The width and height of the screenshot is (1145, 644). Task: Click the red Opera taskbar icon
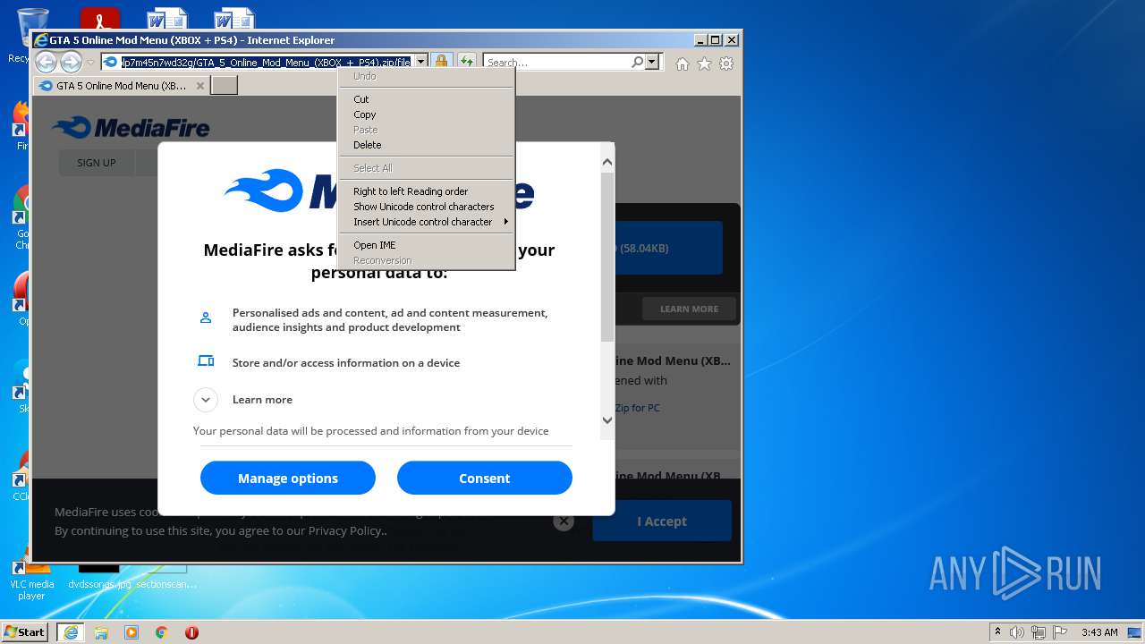point(191,632)
